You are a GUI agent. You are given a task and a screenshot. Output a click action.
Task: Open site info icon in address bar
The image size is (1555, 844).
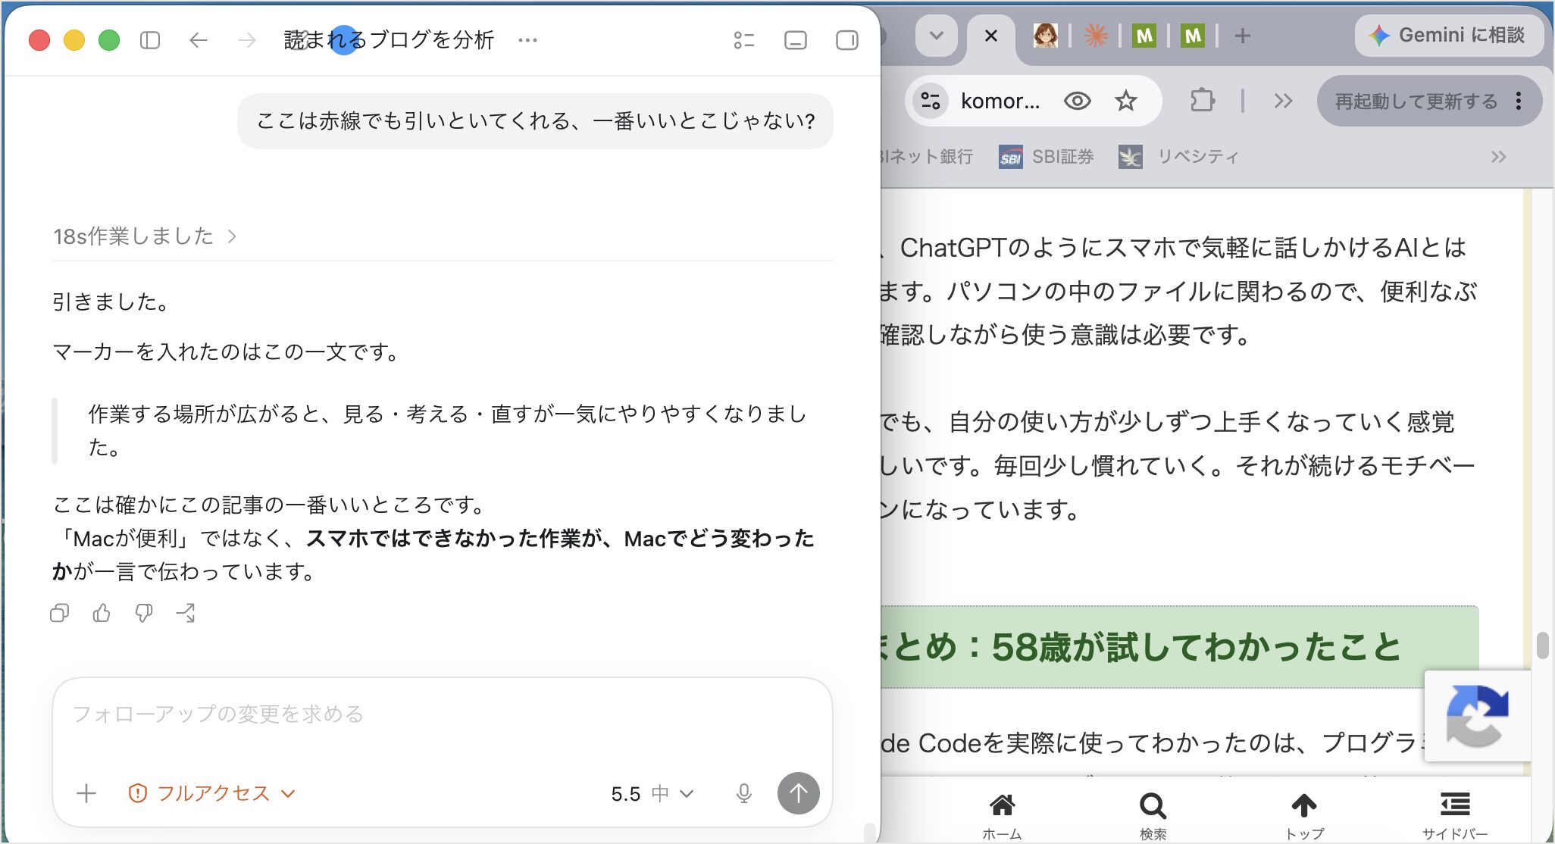(x=931, y=101)
